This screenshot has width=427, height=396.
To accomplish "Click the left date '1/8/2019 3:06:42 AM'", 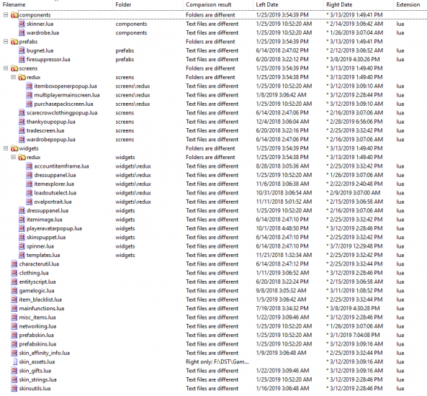I will (x=281, y=95).
